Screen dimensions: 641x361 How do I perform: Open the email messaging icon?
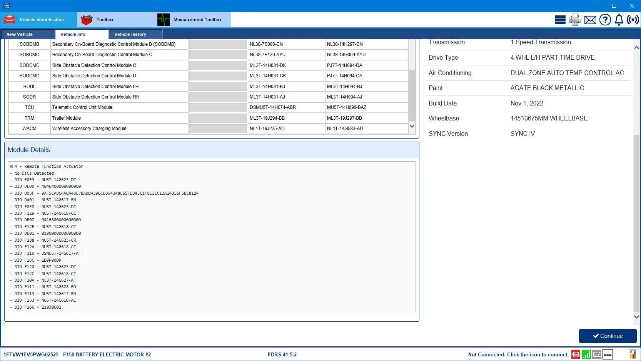(590, 20)
